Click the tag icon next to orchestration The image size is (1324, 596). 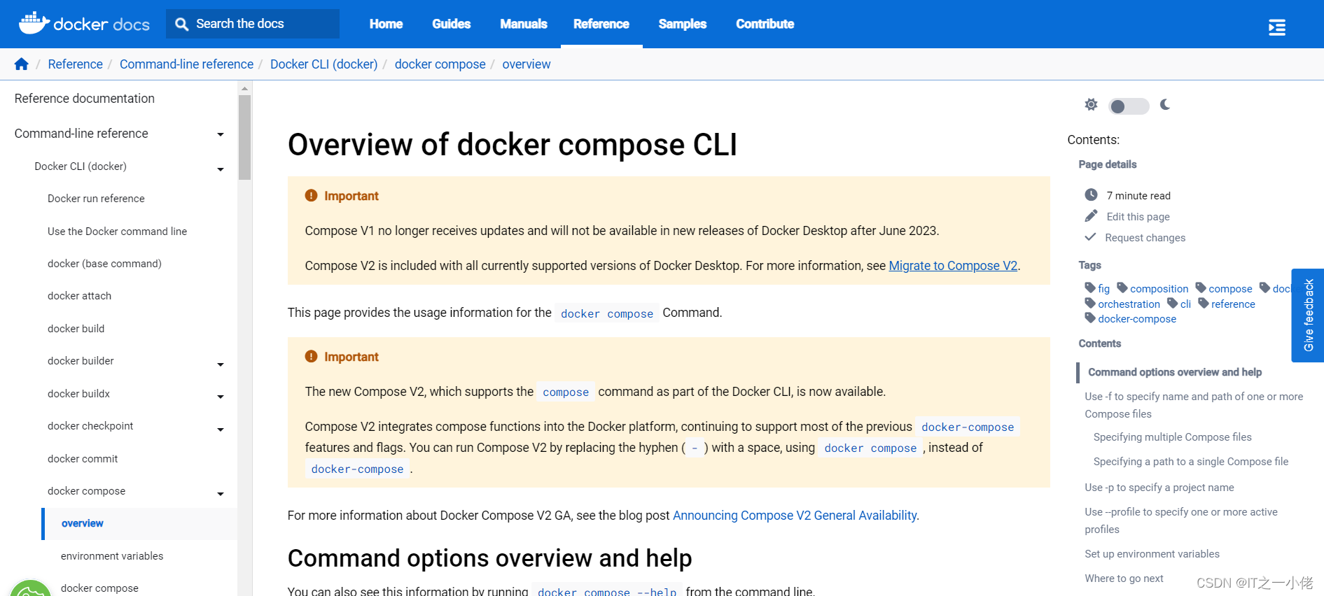1090,303
